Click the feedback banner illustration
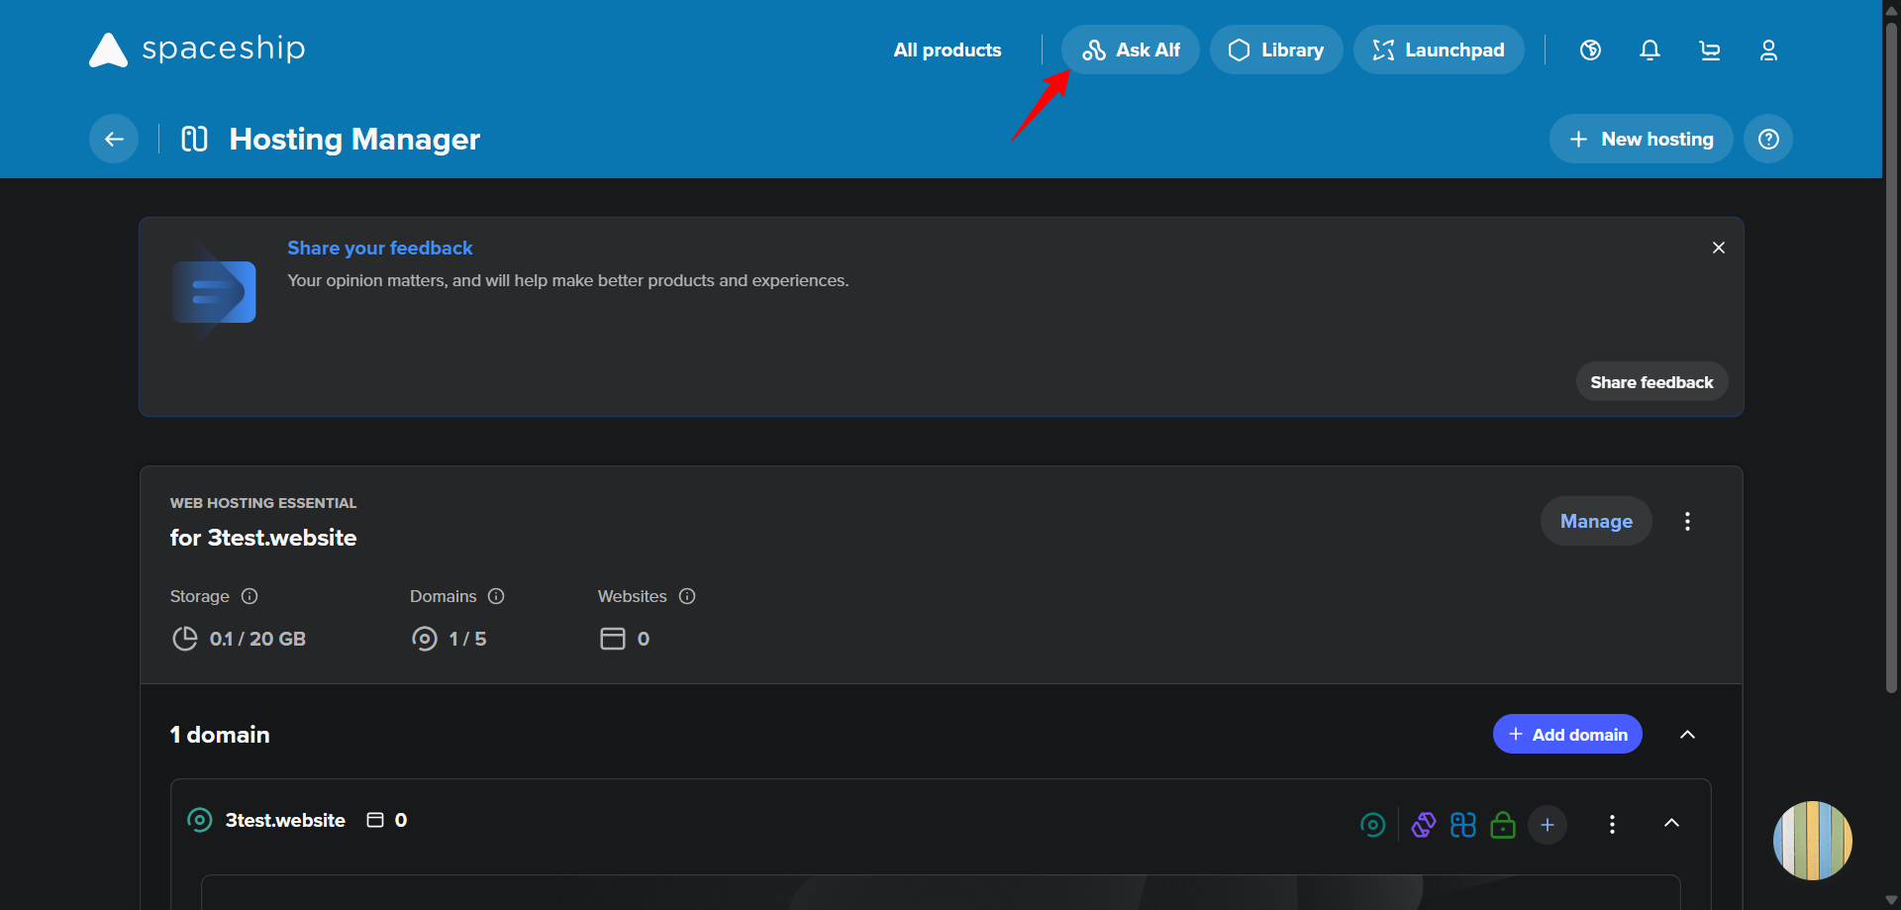 pos(214,291)
